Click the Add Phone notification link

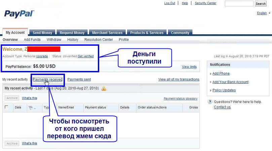click(x=221, y=73)
